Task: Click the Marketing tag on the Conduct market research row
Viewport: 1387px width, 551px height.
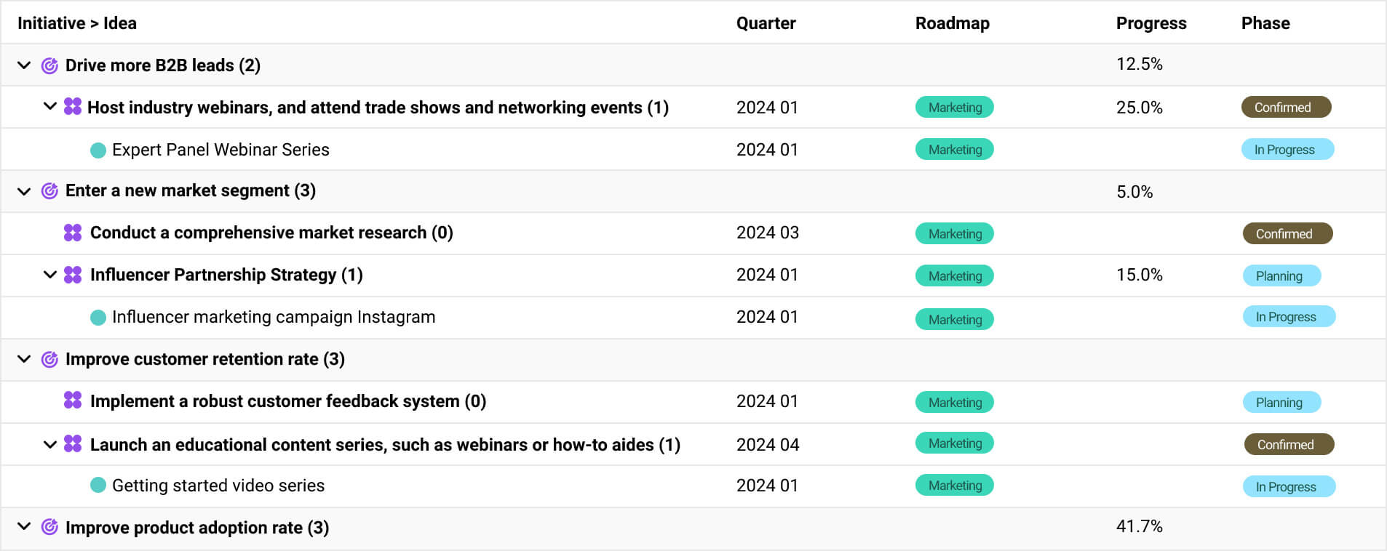Action: (955, 233)
